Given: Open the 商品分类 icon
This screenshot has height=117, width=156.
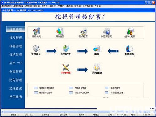Looking at the screenshot, I should [36, 31].
